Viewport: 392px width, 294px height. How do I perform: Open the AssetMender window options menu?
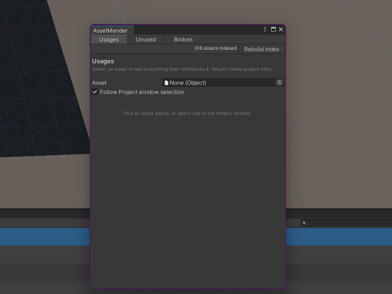click(x=265, y=29)
